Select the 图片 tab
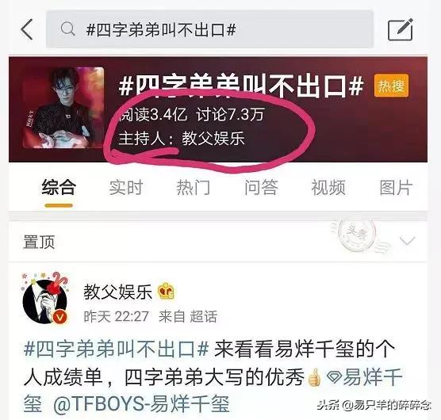Image resolution: width=441 pixels, height=420 pixels. click(396, 187)
